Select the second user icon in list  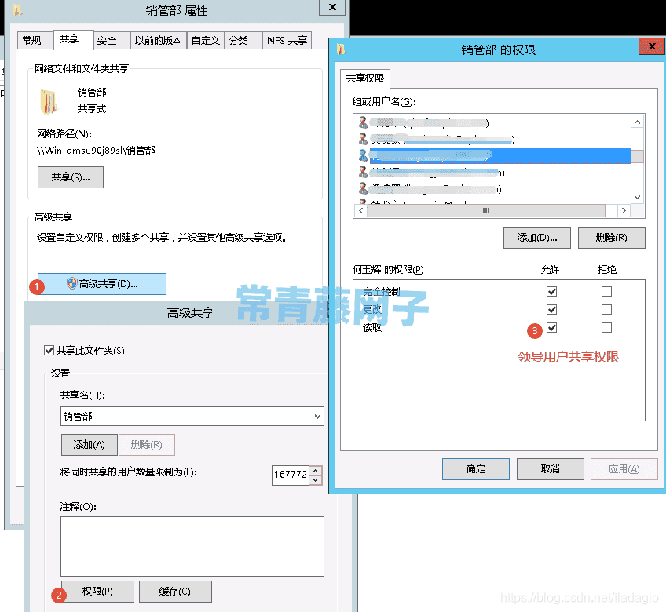[x=363, y=139]
